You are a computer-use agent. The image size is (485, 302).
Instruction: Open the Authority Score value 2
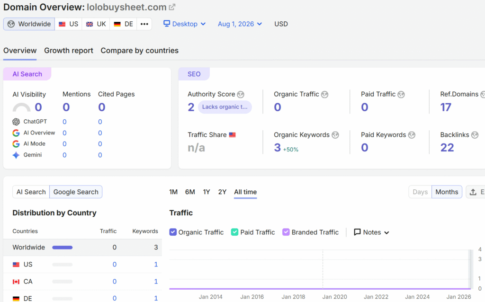tap(191, 107)
